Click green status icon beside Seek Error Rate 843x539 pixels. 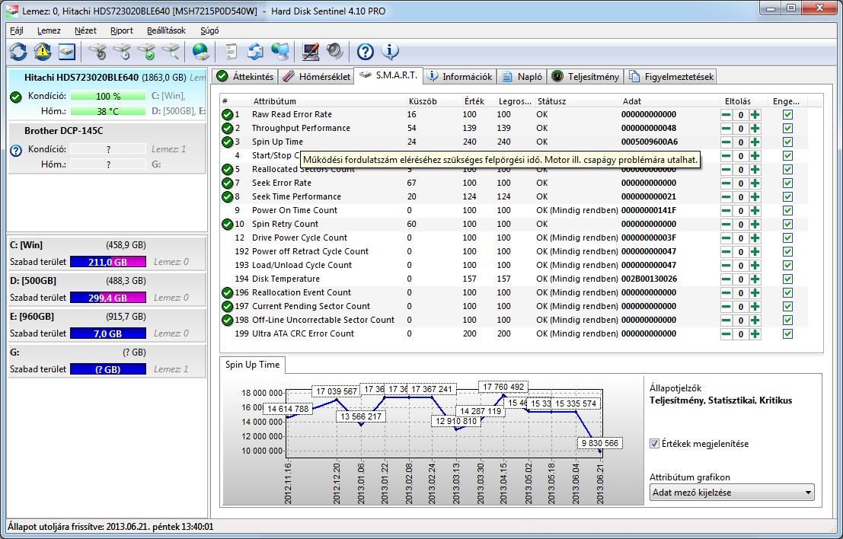(228, 183)
